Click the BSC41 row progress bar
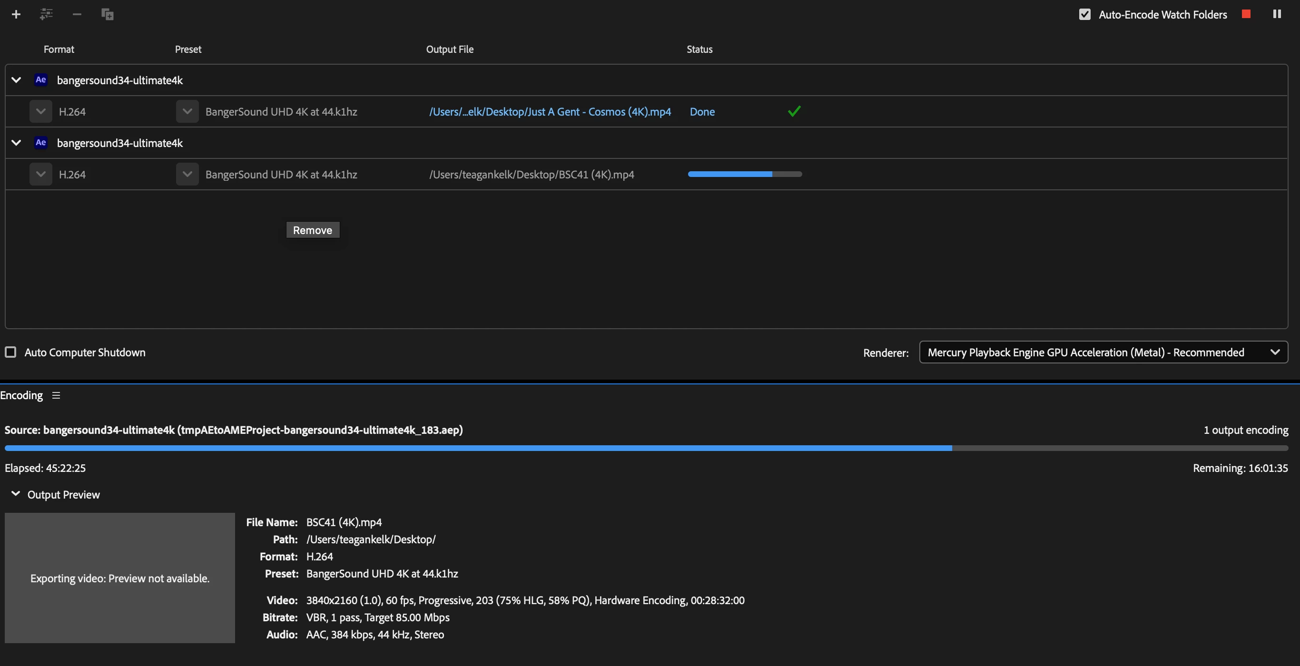Image resolution: width=1300 pixels, height=666 pixels. tap(744, 174)
